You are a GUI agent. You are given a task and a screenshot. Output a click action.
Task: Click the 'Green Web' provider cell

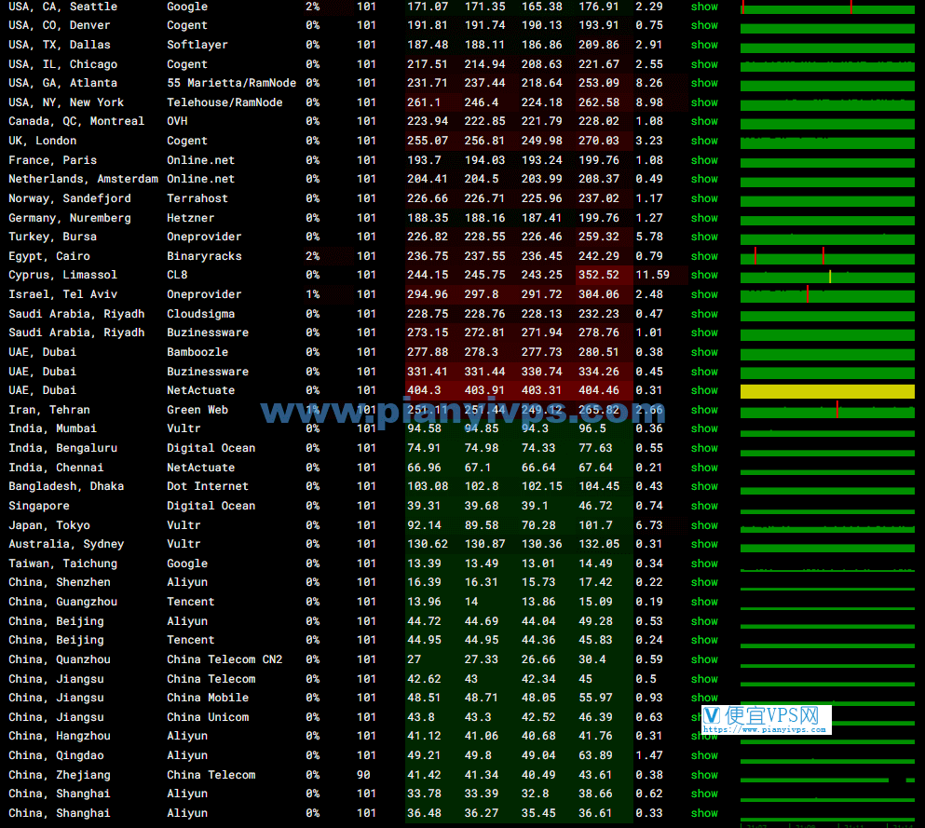coord(197,410)
